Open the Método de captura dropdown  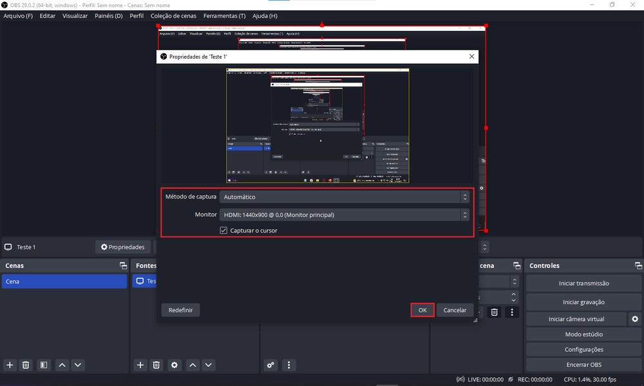coord(344,197)
